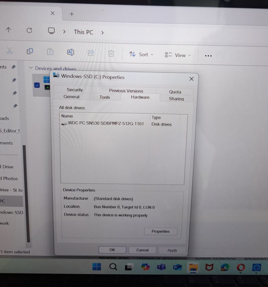The width and height of the screenshot is (268, 287).
Task: Close the current File Explorer tab
Action: (x=53, y=13)
